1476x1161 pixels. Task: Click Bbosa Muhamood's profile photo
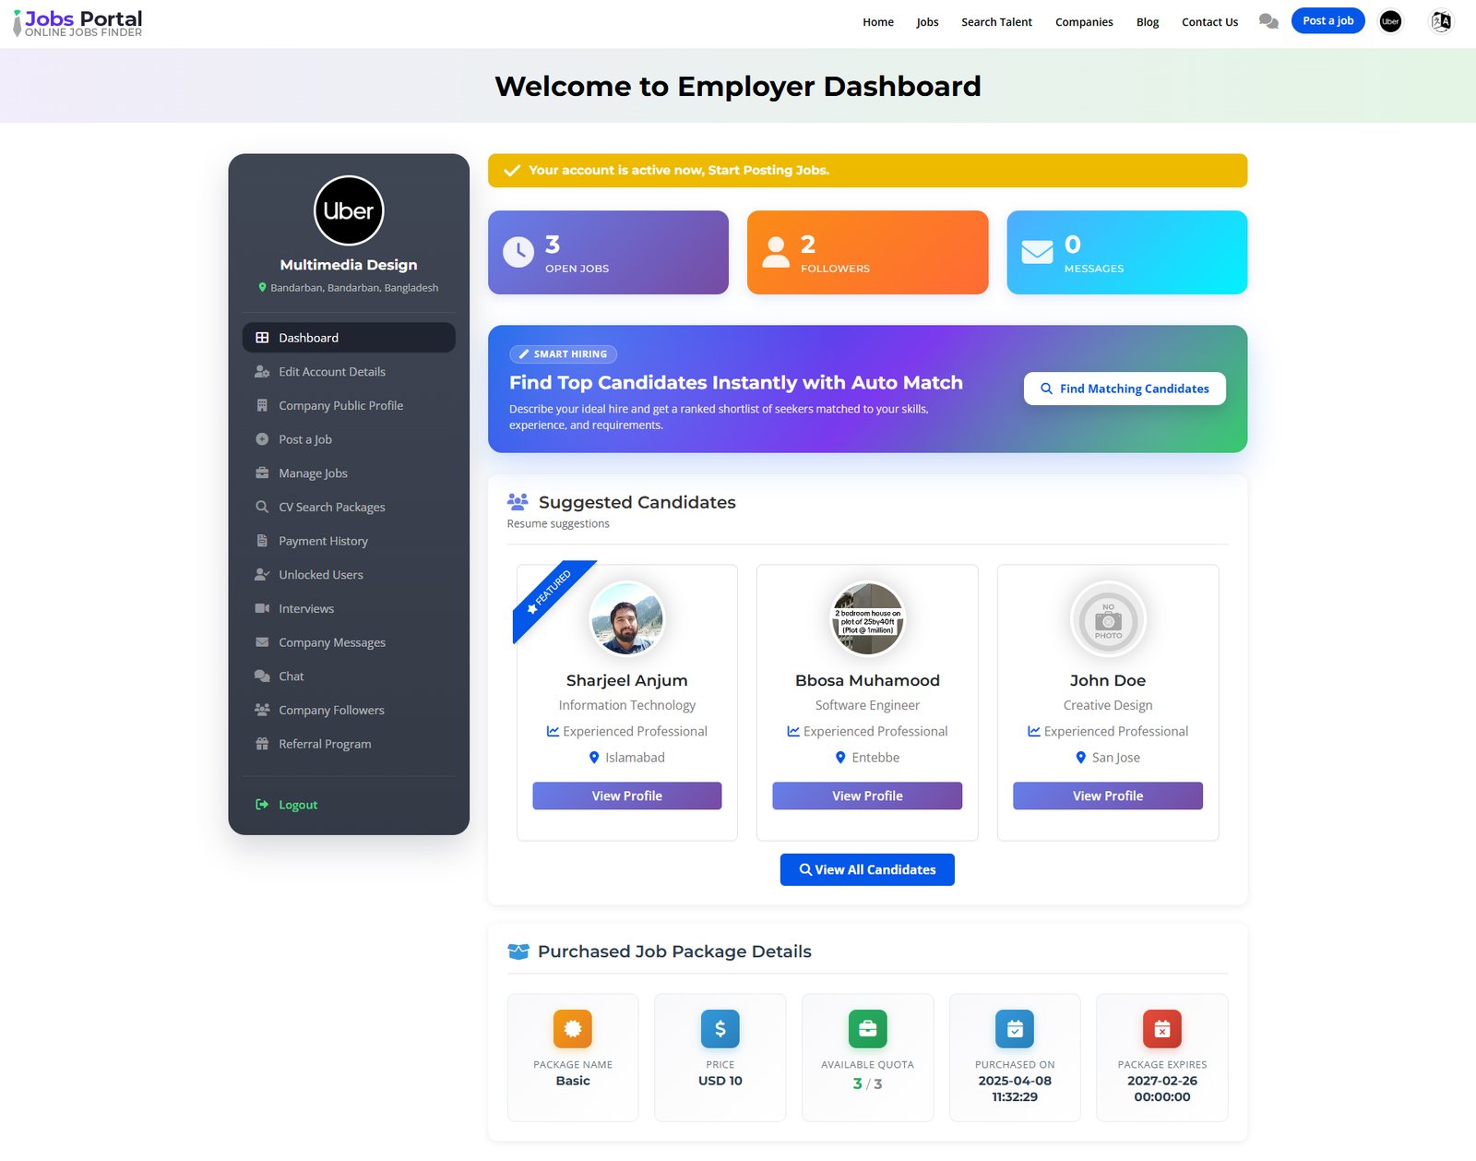click(x=867, y=618)
